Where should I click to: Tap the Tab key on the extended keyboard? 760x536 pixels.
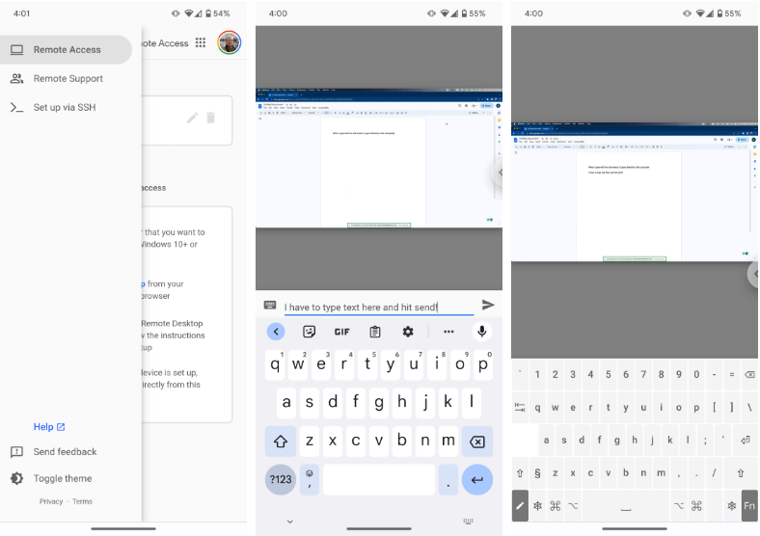click(x=520, y=407)
